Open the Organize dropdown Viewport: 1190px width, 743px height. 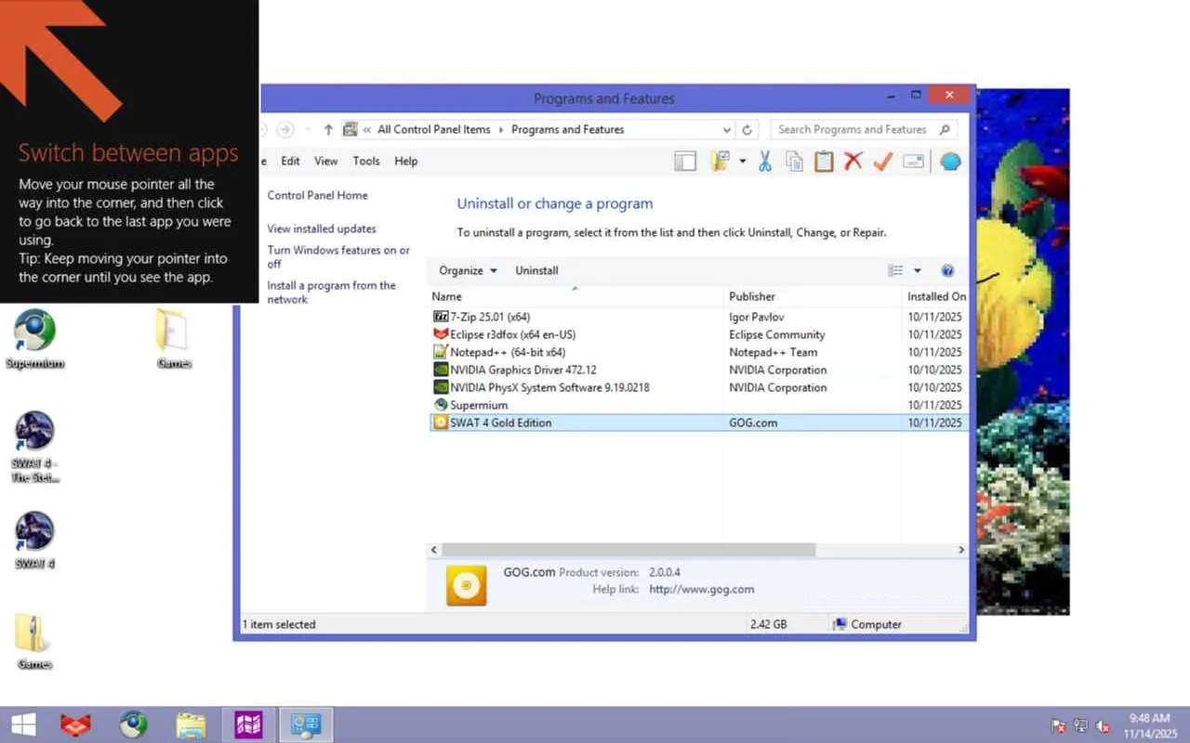tap(468, 271)
